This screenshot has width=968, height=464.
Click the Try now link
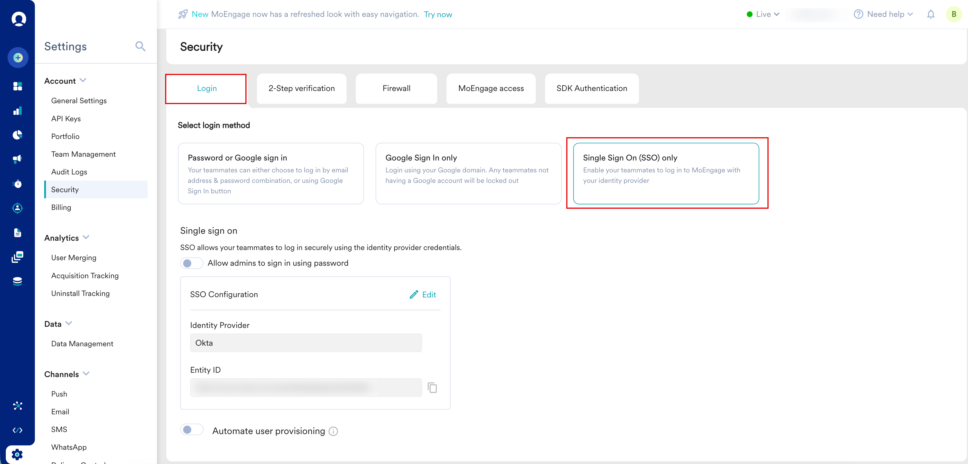click(x=438, y=14)
